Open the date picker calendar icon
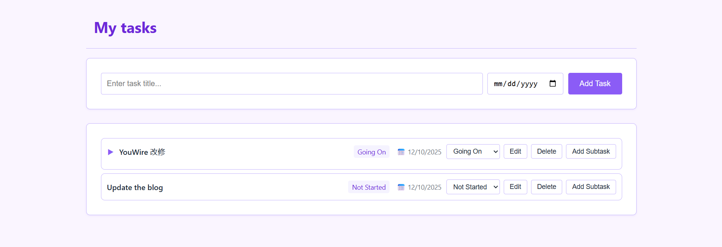Screen dimensions: 722x247 pos(553,83)
